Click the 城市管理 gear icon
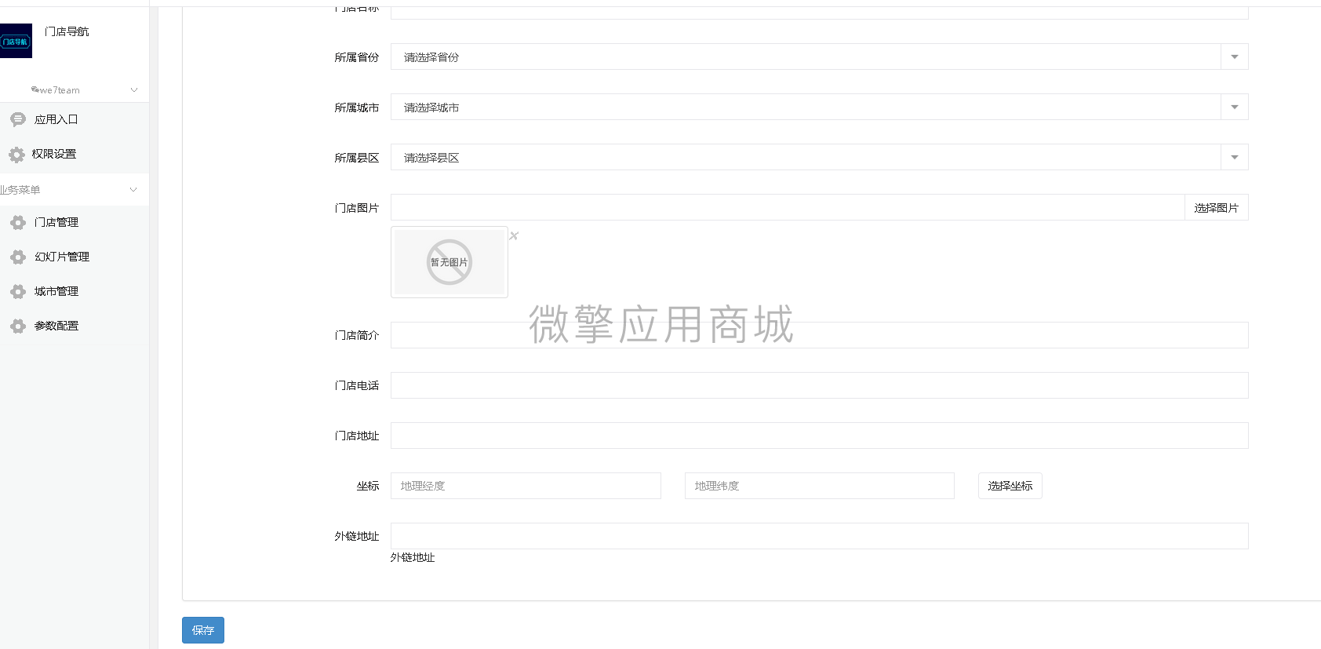The width and height of the screenshot is (1321, 649). [x=18, y=292]
